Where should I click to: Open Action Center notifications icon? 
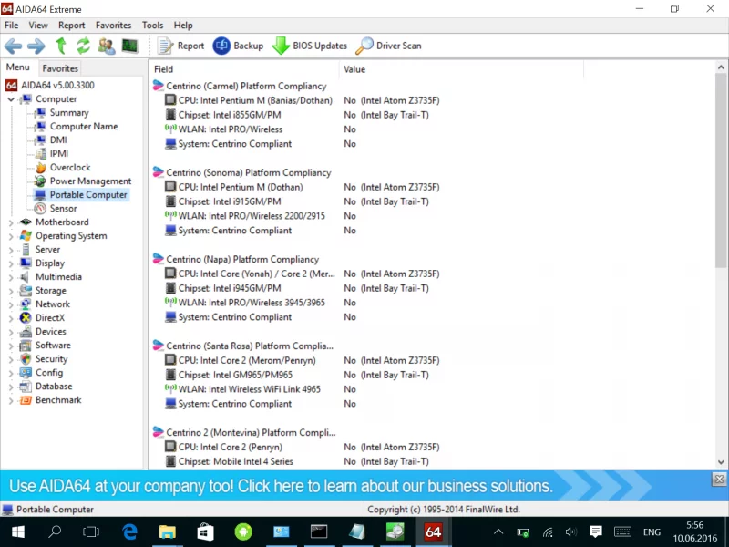[x=596, y=532]
